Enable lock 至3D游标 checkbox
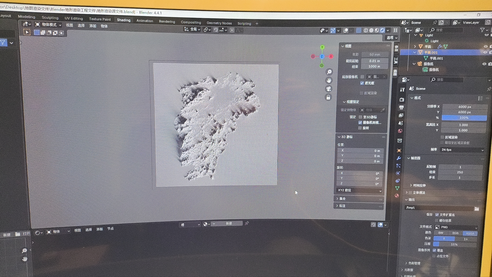 tap(361, 117)
